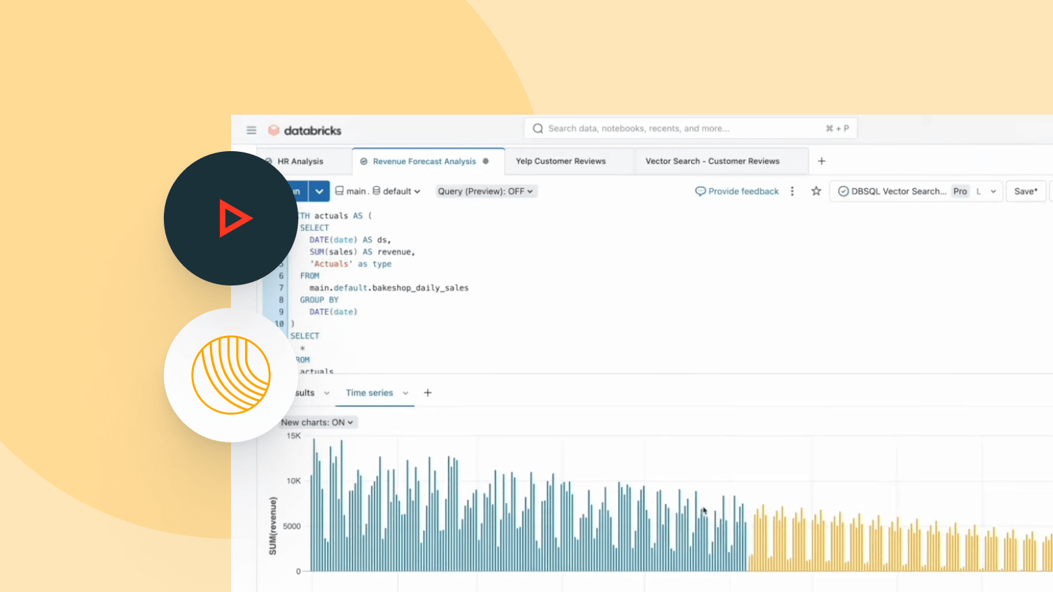1053x592 pixels.
Task: Click the red play button circle
Action: point(231,218)
